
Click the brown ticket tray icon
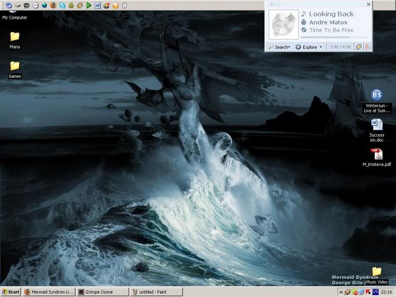coord(348,292)
